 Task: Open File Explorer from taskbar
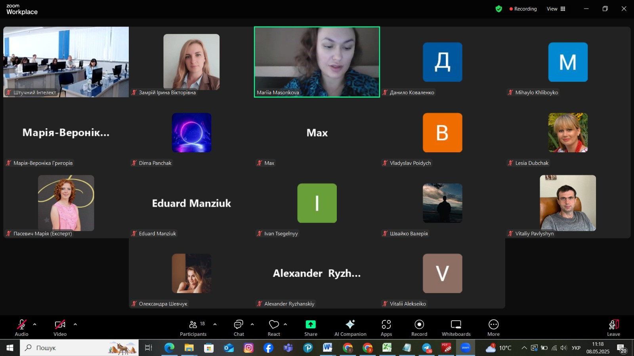click(189, 348)
